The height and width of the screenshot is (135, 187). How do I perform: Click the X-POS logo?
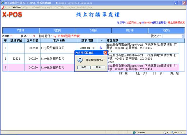[x=12, y=14]
